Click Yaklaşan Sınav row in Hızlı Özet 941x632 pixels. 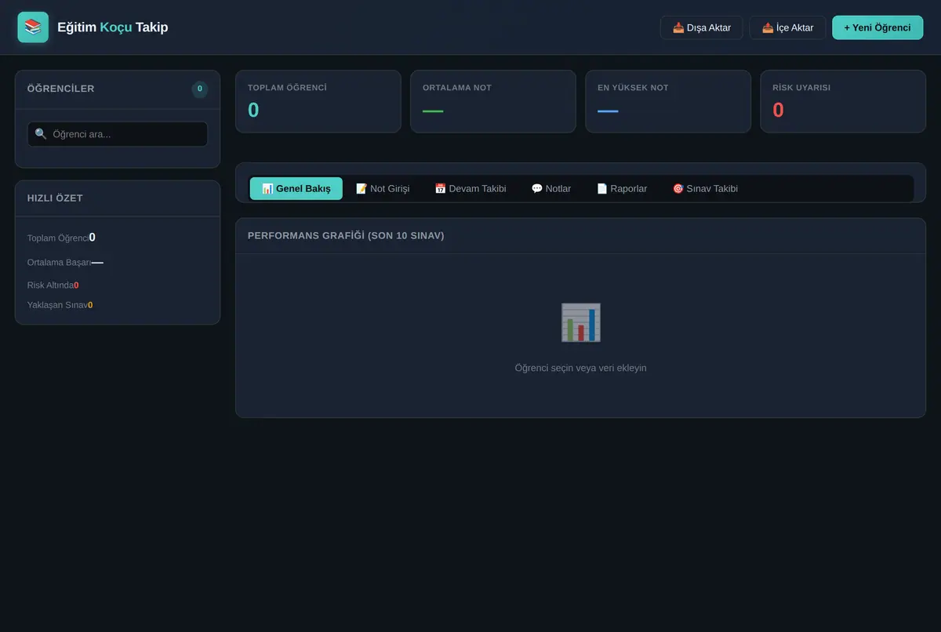click(60, 305)
